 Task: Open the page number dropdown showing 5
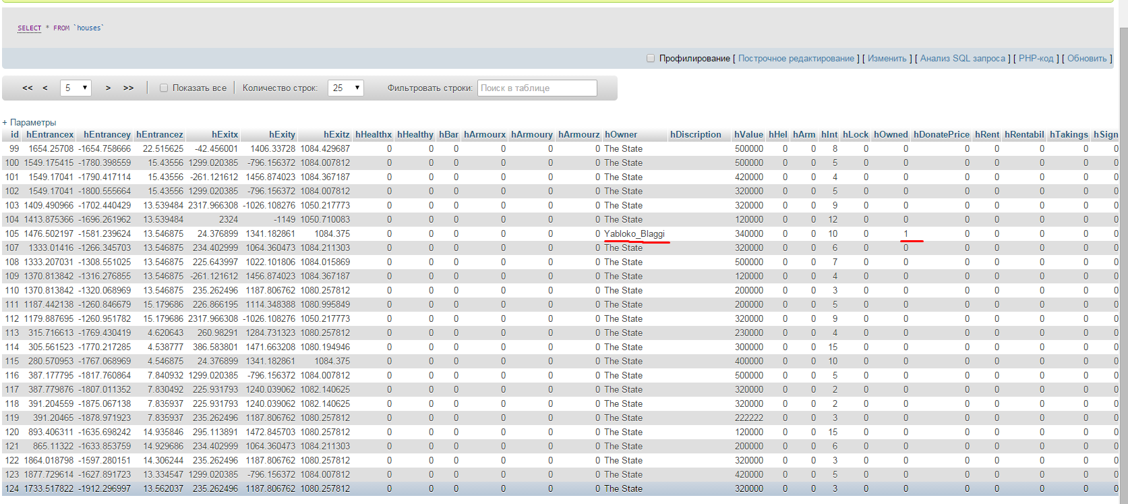pos(76,88)
